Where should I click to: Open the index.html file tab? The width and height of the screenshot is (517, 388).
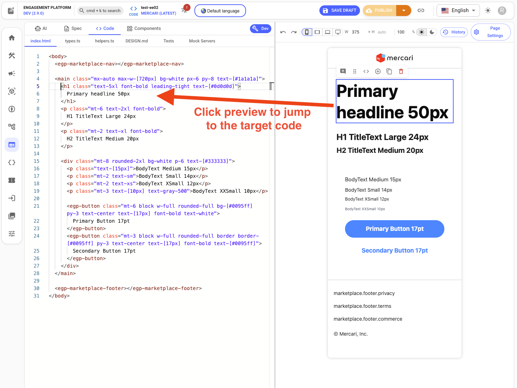click(41, 41)
